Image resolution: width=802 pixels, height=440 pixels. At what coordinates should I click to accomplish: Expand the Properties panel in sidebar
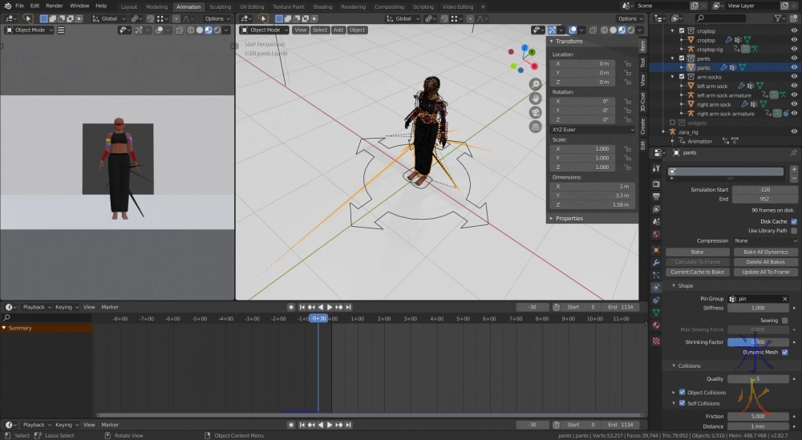coord(569,218)
